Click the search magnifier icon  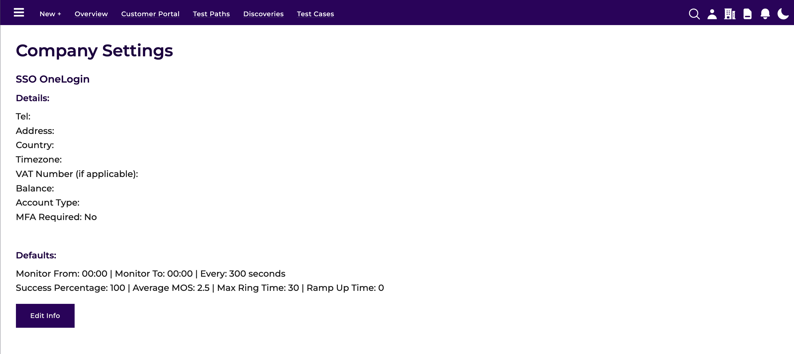(694, 14)
